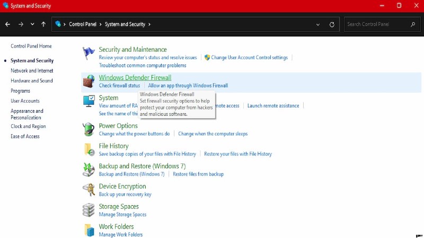Open the recent locations dropdown arrow
Viewport: 424px width, 238px height.
click(32, 24)
